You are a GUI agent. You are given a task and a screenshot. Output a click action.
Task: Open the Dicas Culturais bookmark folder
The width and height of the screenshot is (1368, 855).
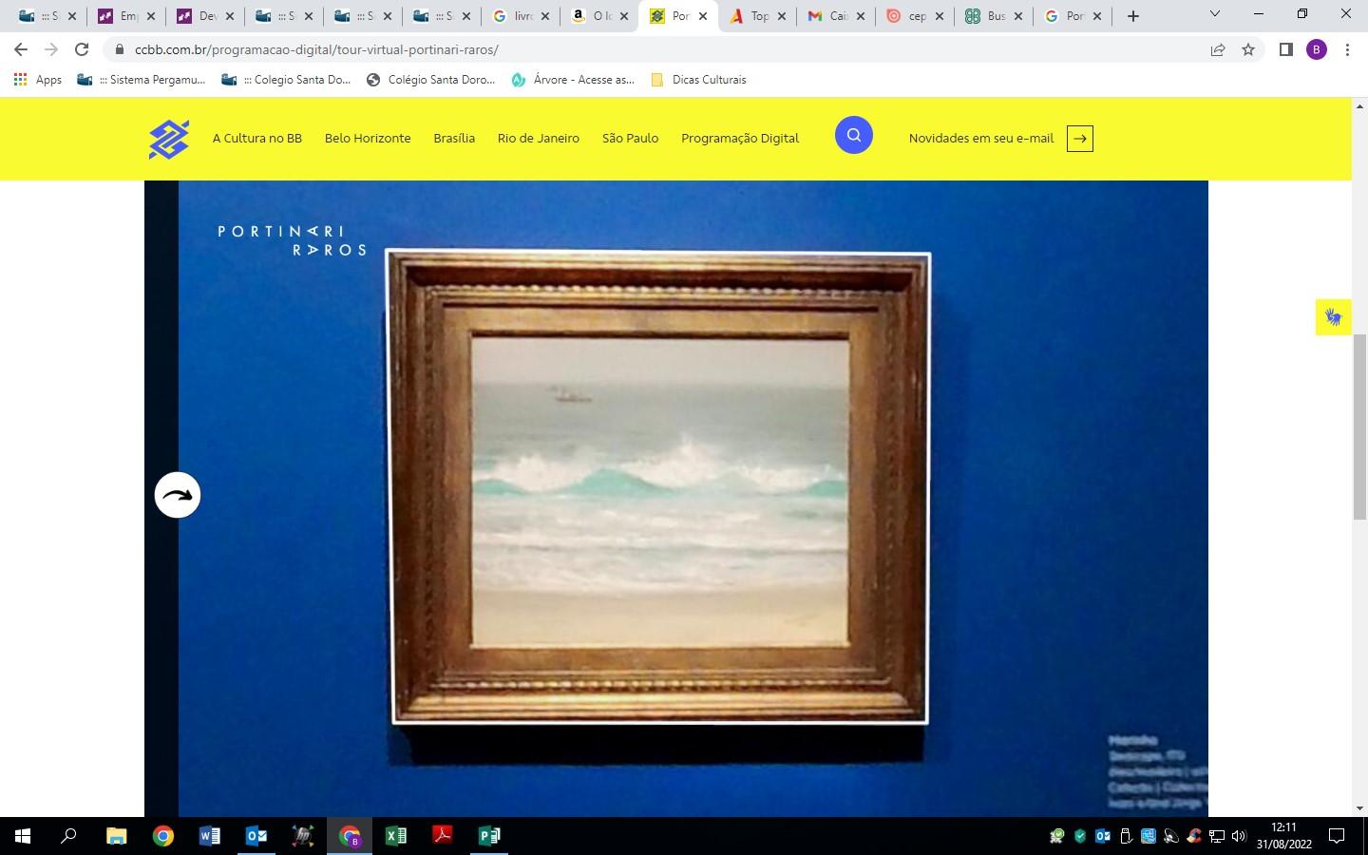(x=699, y=80)
